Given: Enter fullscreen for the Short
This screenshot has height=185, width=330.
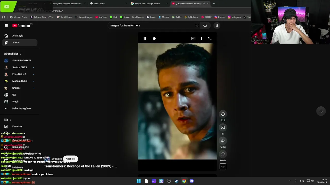Looking at the screenshot, I should pos(210,39).
